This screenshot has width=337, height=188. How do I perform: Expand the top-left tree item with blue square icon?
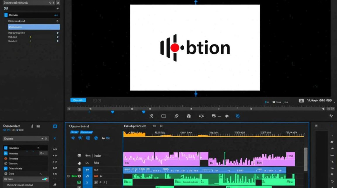6,15
